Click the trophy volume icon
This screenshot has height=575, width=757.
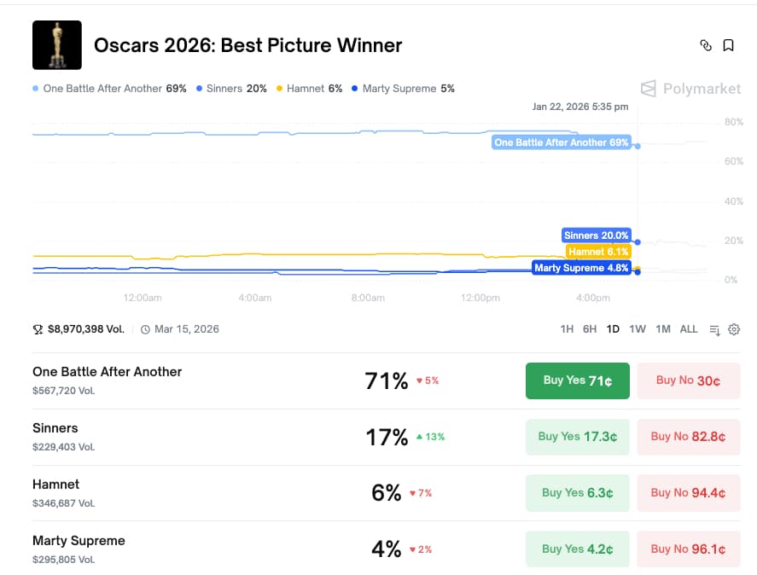[38, 329]
